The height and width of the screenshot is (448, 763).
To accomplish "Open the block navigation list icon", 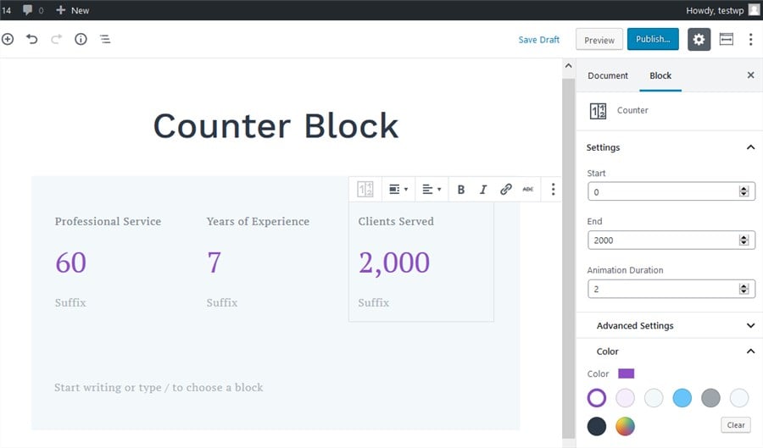I will pos(105,39).
